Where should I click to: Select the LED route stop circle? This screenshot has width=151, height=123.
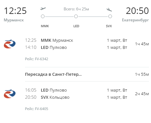(x=76, y=17)
